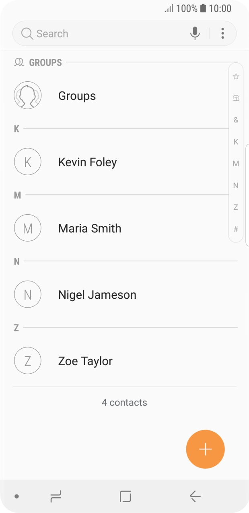Jump to letter Z in the index
The width and height of the screenshot is (249, 513).
pyautogui.click(x=235, y=207)
